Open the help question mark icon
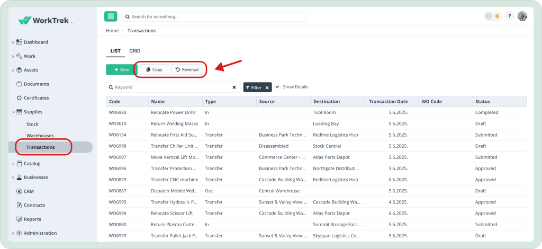Image resolution: width=542 pixels, height=249 pixels. (x=509, y=16)
